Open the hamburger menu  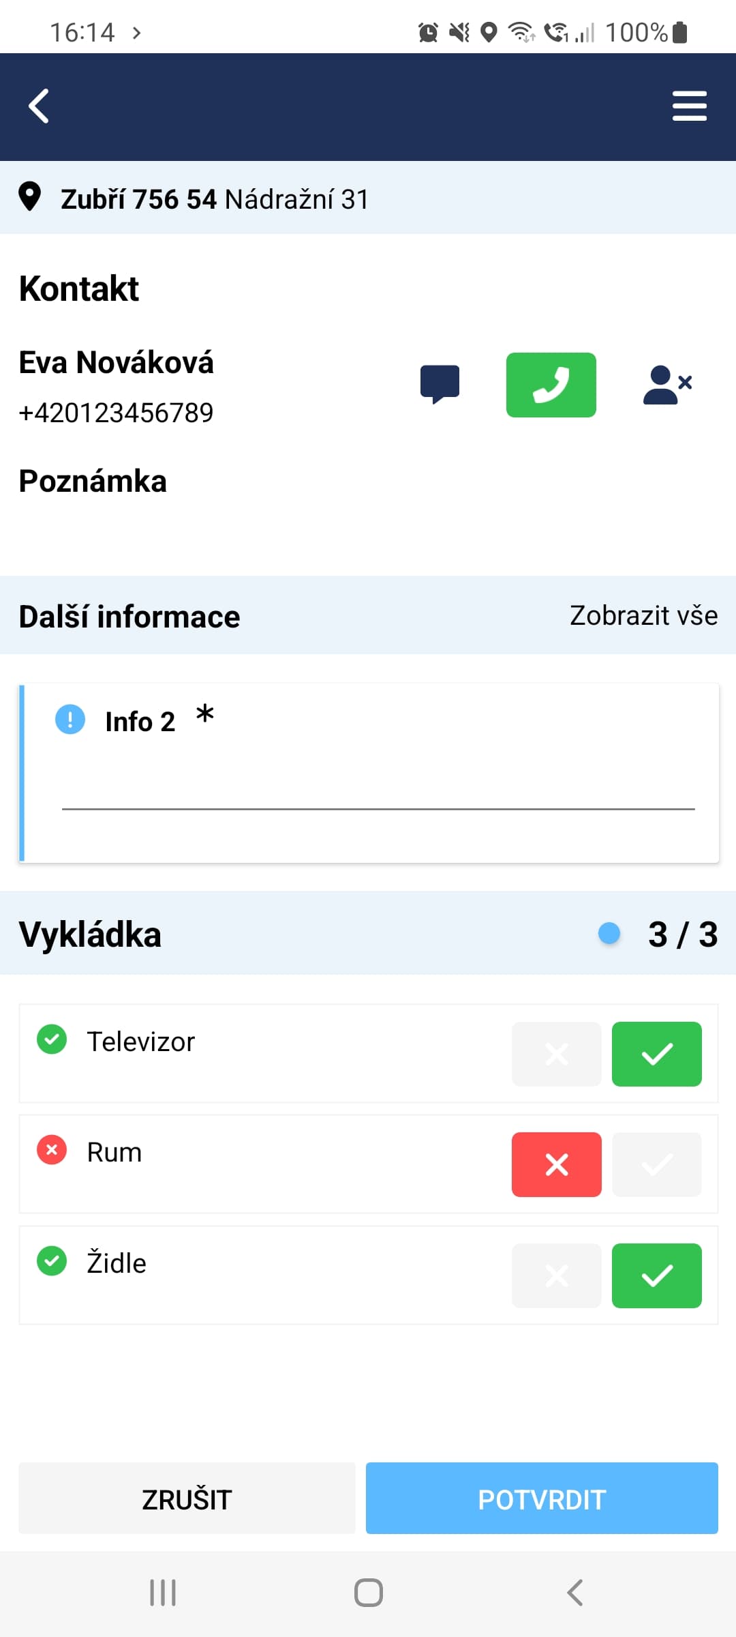pyautogui.click(x=689, y=106)
